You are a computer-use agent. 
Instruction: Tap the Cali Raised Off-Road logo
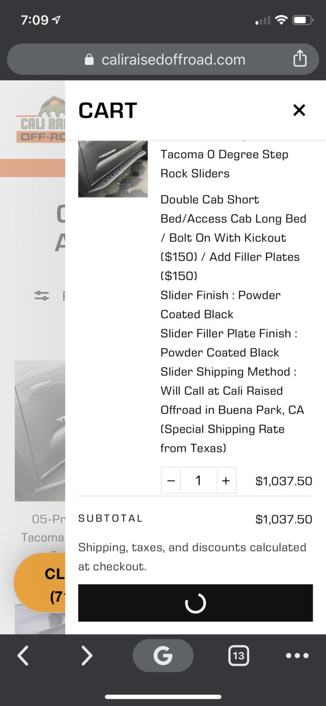(x=40, y=120)
